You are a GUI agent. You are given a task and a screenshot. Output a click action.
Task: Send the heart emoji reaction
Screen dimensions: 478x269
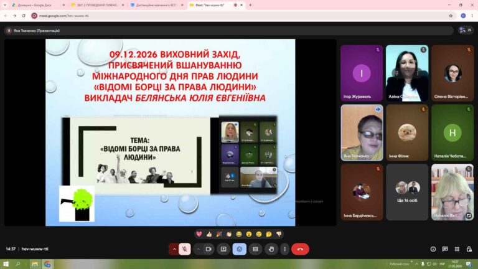[x=199, y=234]
